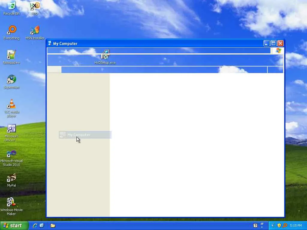The width and height of the screenshot is (307, 230).
Task: Launch Internet Explorer from Quick Launch
Action: point(35,226)
